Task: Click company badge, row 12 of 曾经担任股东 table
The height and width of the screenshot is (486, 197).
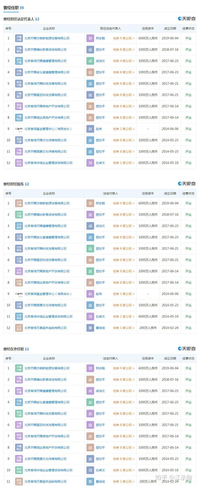Action: tap(19, 328)
